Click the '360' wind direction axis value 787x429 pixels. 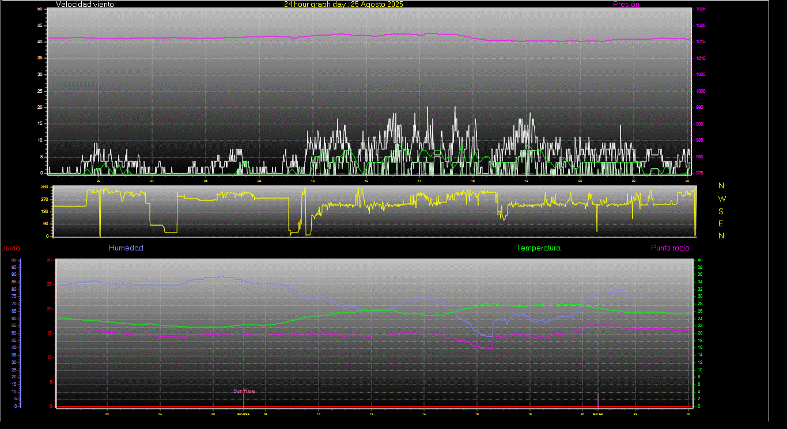44,187
